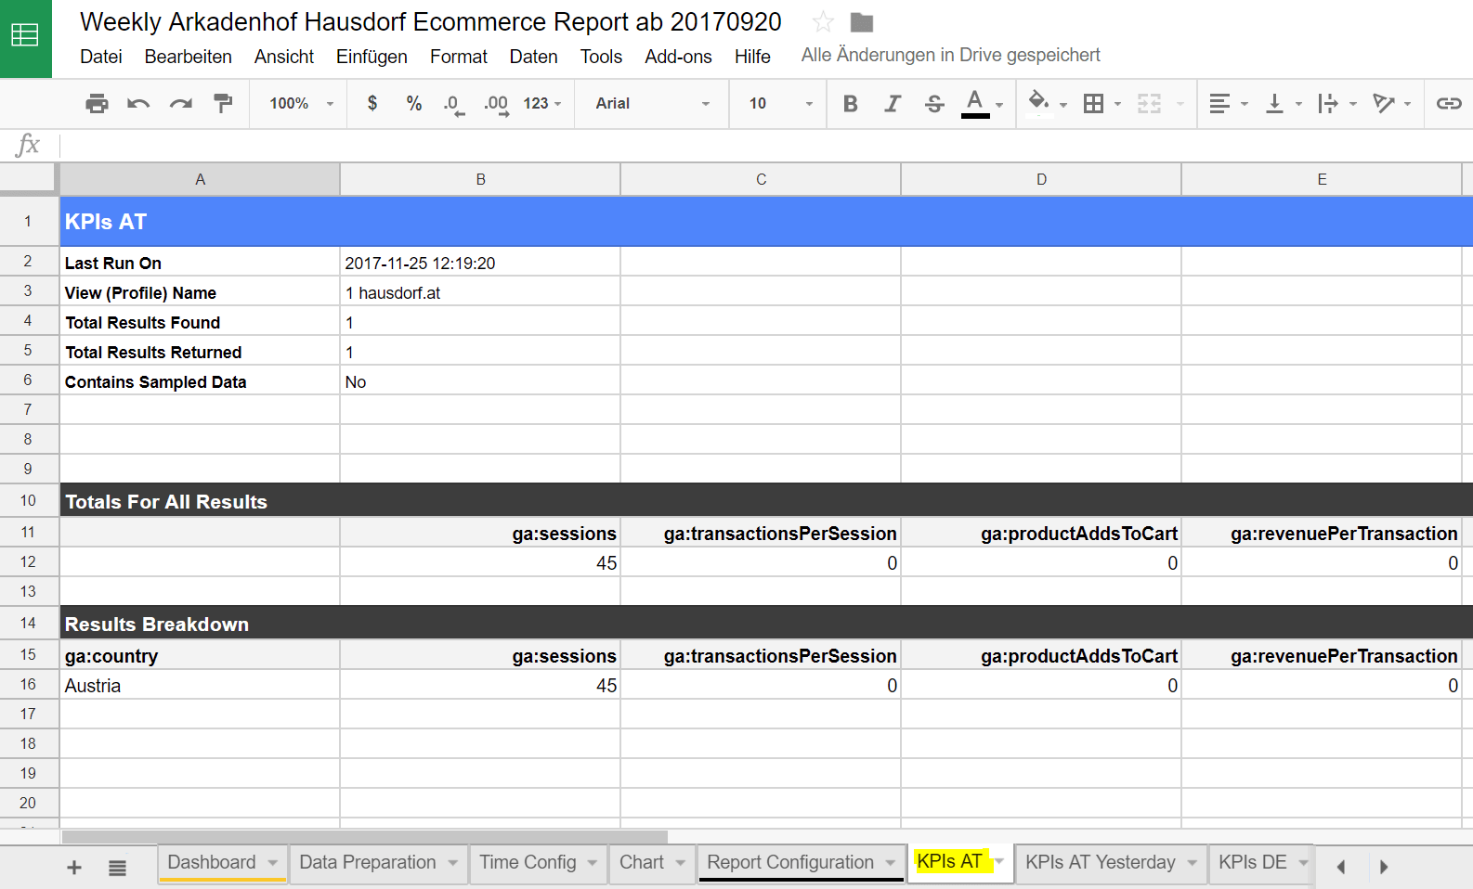Add a new sheet
This screenshot has height=889, width=1473.
click(x=74, y=868)
